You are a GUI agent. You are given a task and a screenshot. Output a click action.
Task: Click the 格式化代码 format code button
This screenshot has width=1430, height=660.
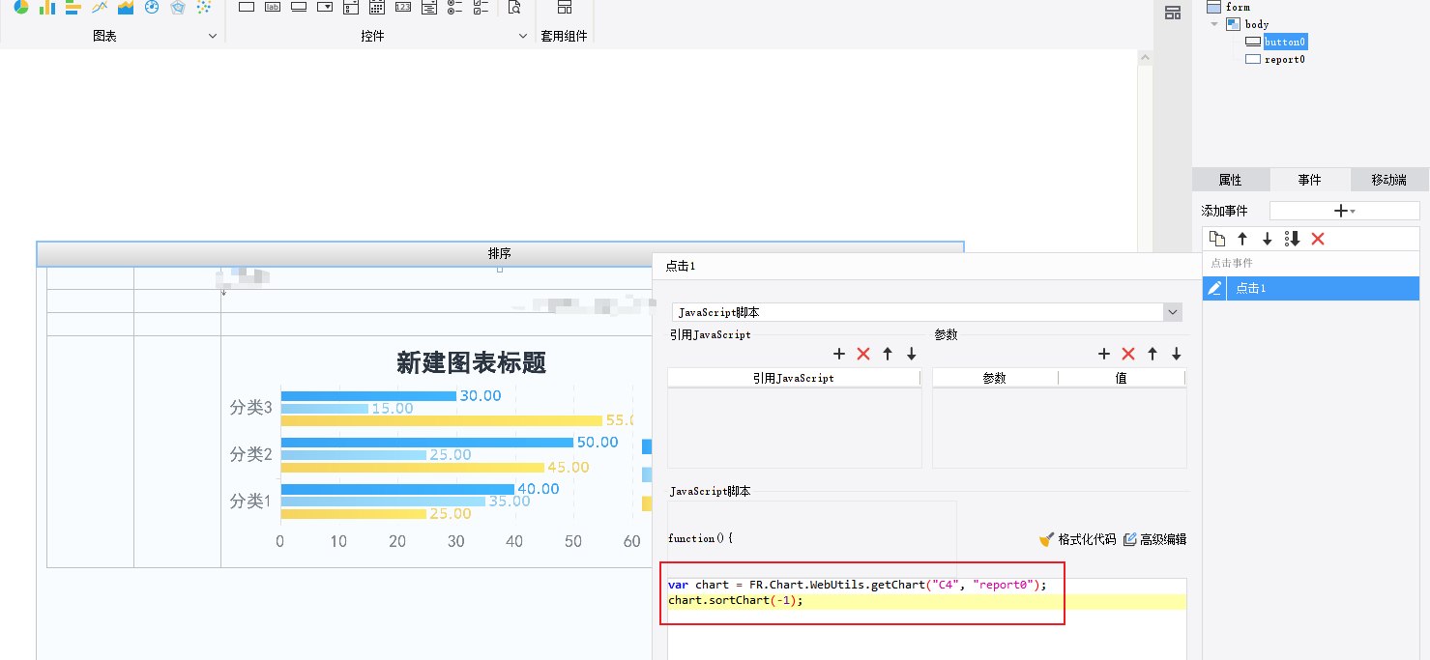(1078, 539)
